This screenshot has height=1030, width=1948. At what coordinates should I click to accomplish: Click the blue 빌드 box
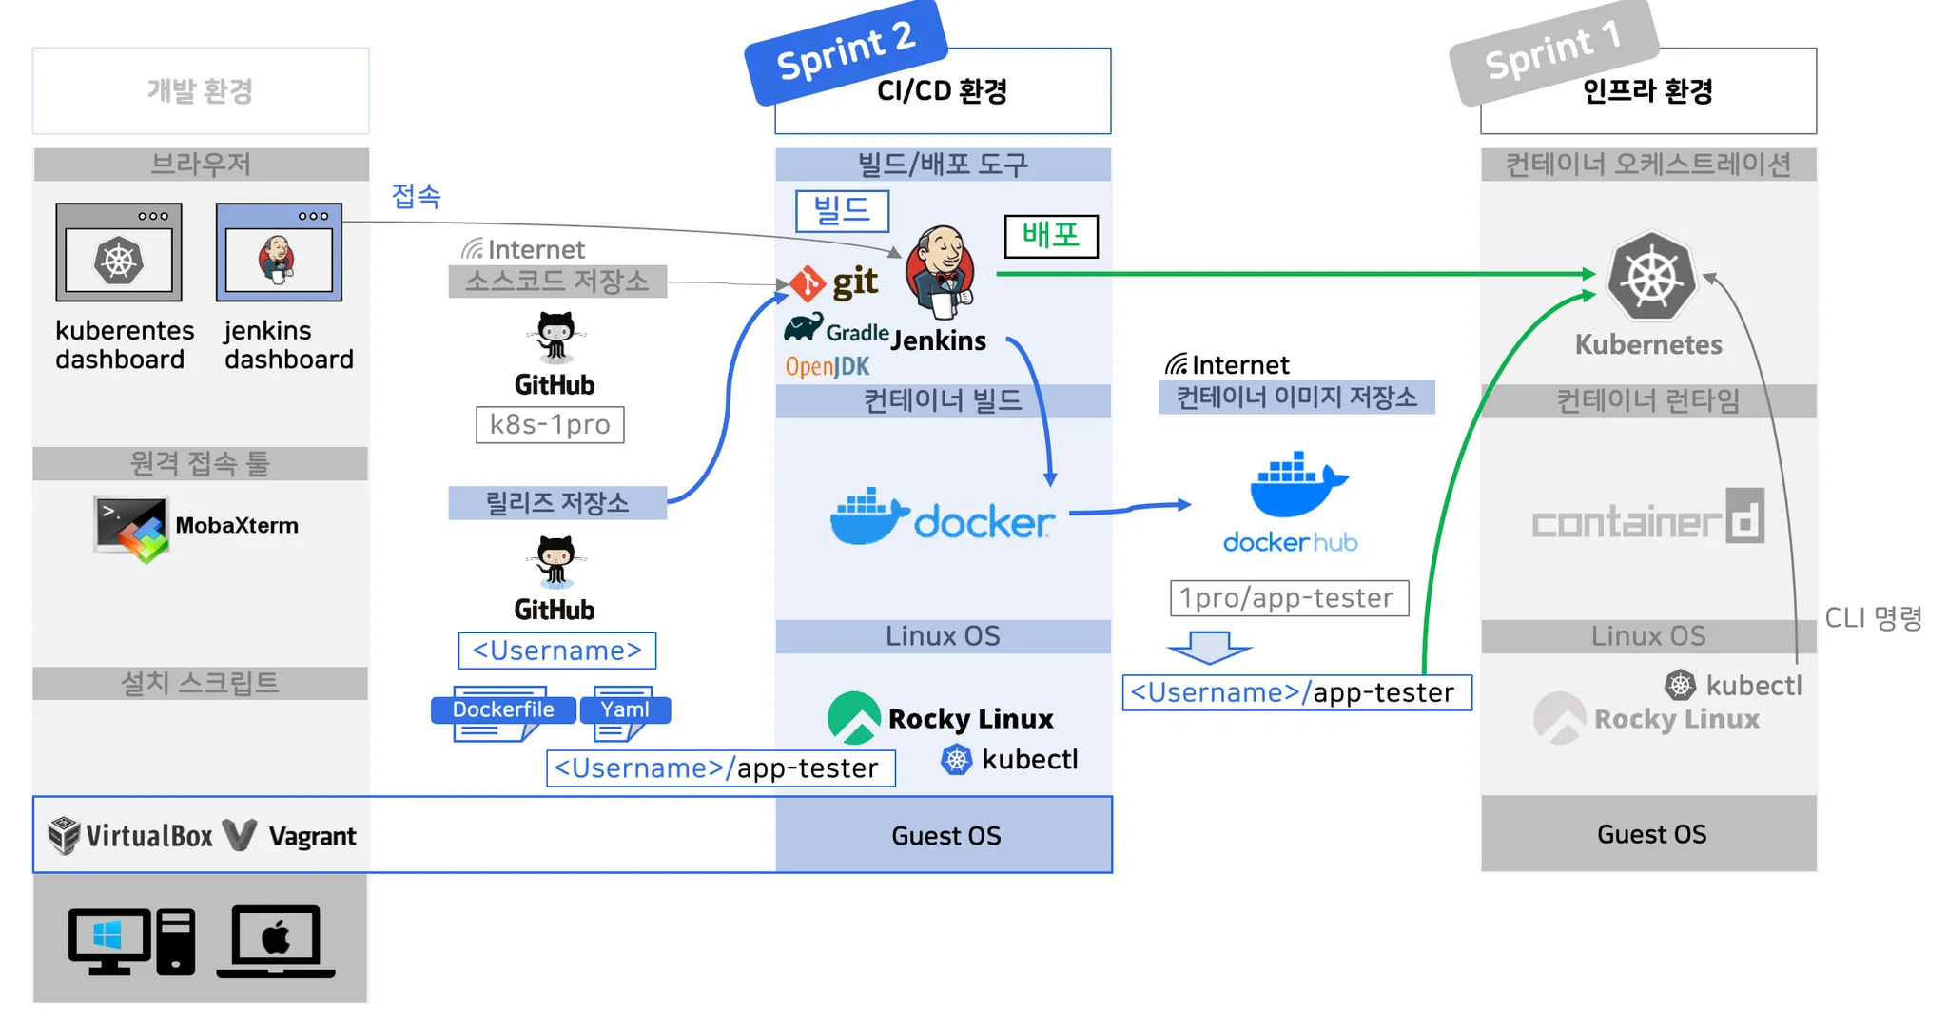click(842, 210)
